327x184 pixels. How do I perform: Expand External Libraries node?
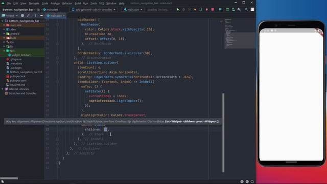(2, 89)
